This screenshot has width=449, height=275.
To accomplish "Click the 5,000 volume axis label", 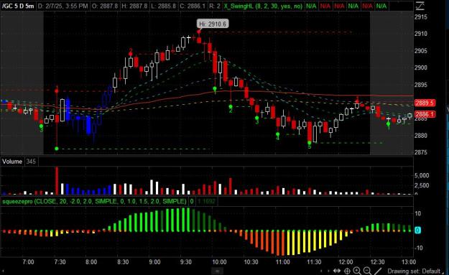I will [x=422, y=175].
